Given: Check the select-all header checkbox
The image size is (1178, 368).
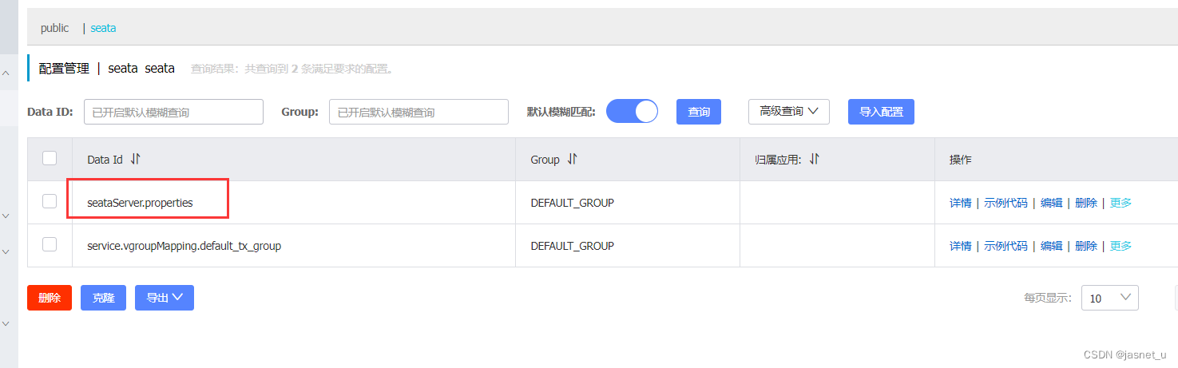Looking at the screenshot, I should click(x=50, y=158).
